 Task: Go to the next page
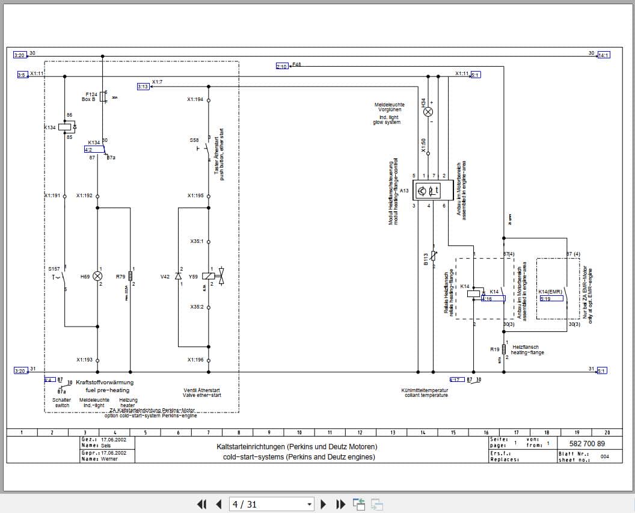click(323, 504)
